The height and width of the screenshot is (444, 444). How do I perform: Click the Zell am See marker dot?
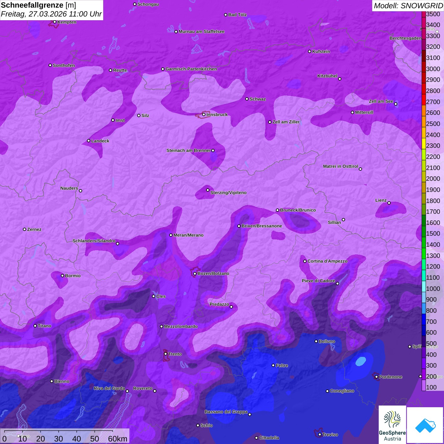(x=395, y=104)
